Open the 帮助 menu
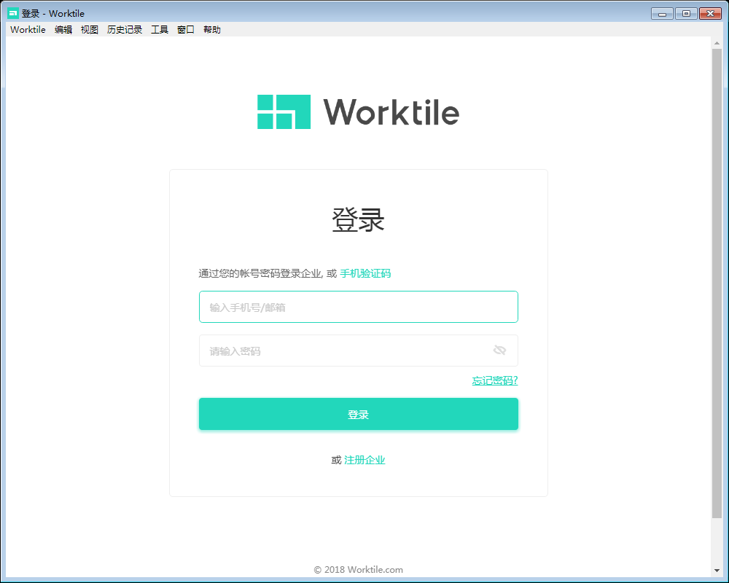729x583 pixels. click(x=212, y=29)
